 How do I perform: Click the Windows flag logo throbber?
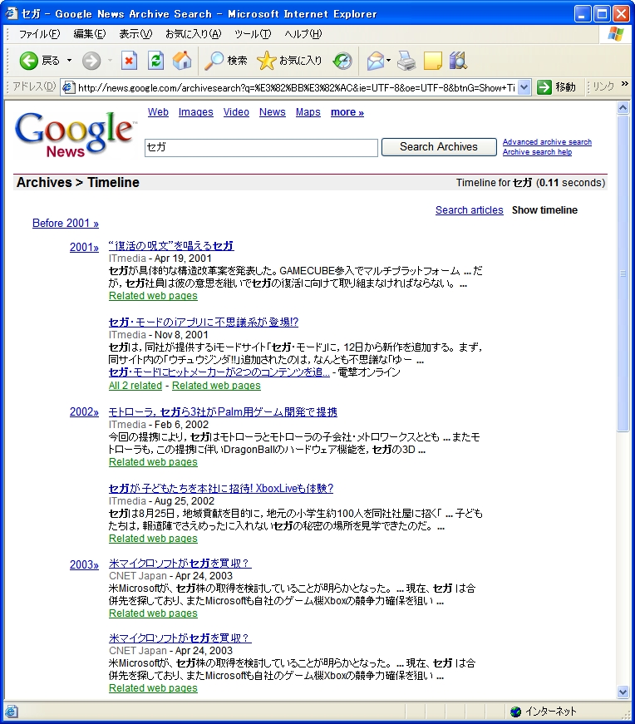click(x=616, y=34)
